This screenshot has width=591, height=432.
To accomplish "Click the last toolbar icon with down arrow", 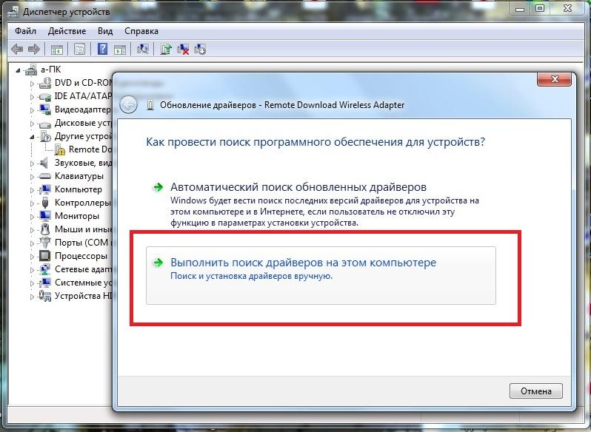I will click(200, 49).
